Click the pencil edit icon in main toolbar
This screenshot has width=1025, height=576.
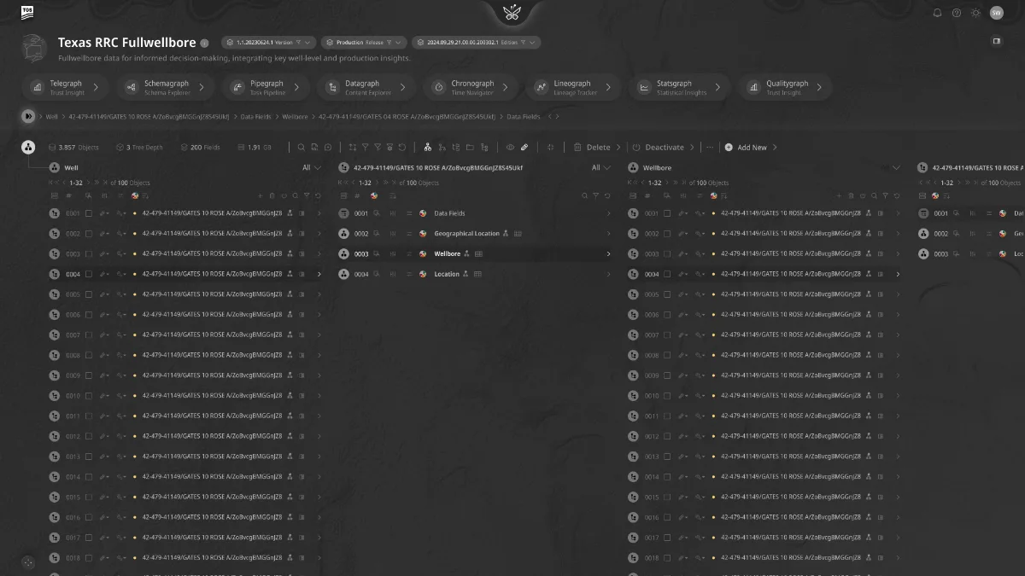524,148
